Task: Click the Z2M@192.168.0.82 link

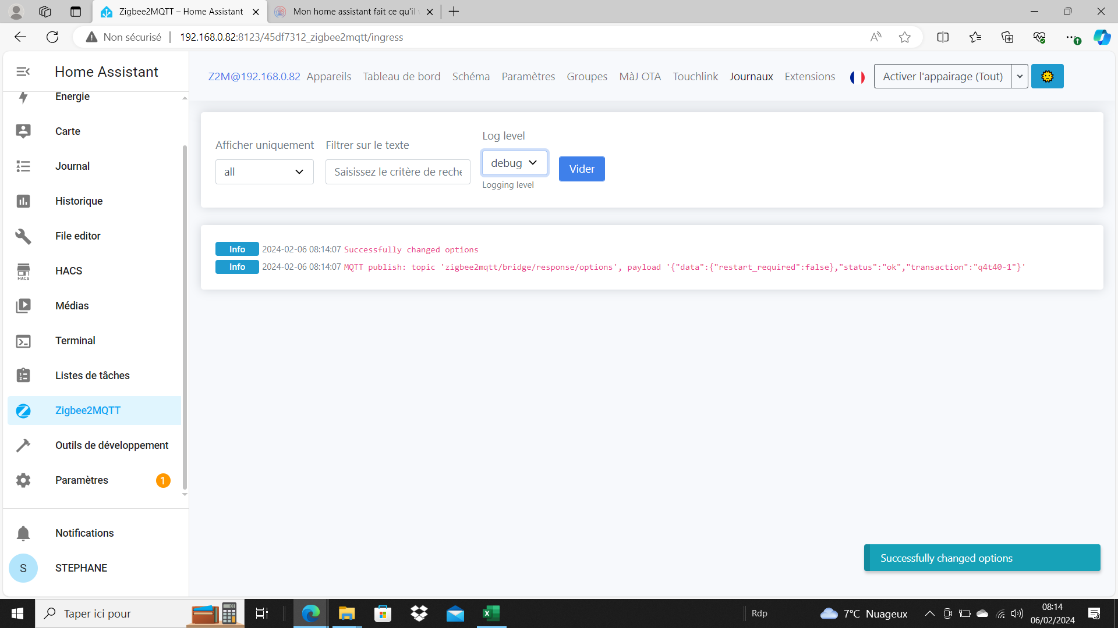Action: click(254, 77)
